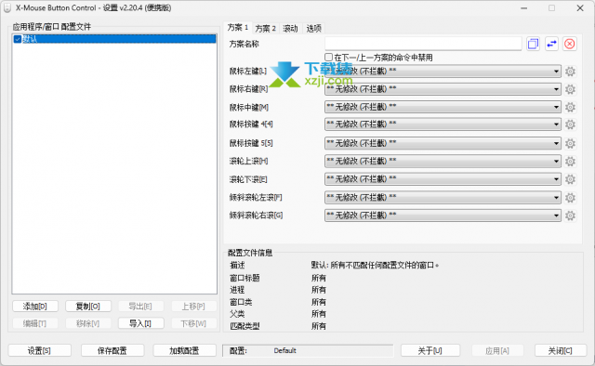The height and width of the screenshot is (366, 595).
Task: Click the 配置: Default status field
Action: [x=308, y=350]
